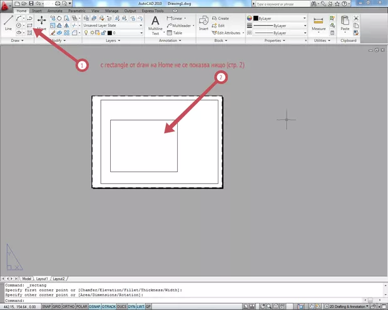
Task: Open the Measure utility
Action: point(319,24)
